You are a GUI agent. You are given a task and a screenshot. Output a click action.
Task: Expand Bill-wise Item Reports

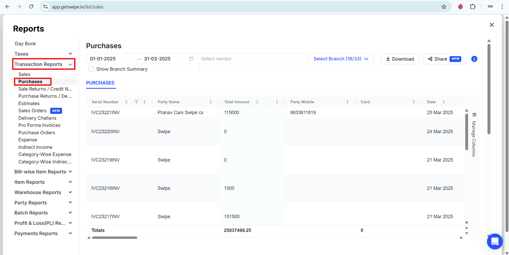[x=43, y=172]
